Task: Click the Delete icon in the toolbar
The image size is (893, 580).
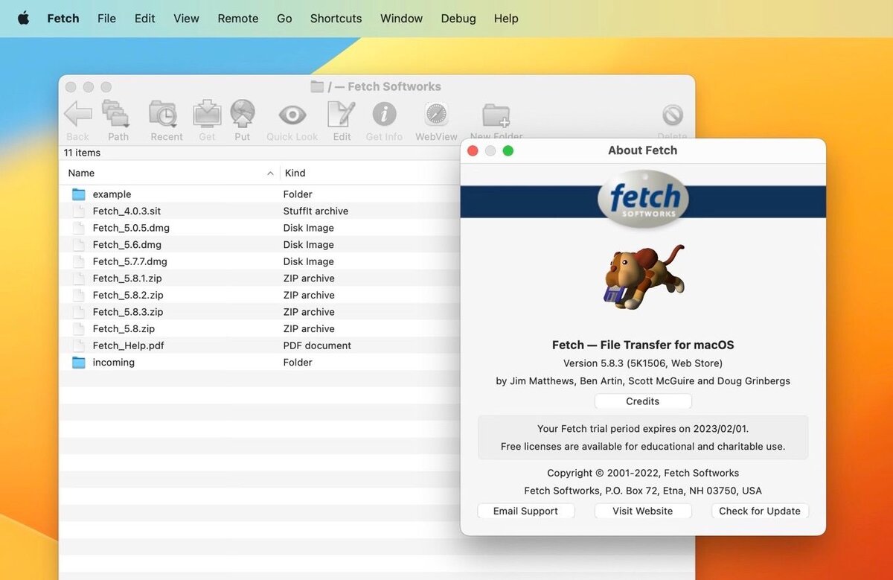Action: pos(672,114)
